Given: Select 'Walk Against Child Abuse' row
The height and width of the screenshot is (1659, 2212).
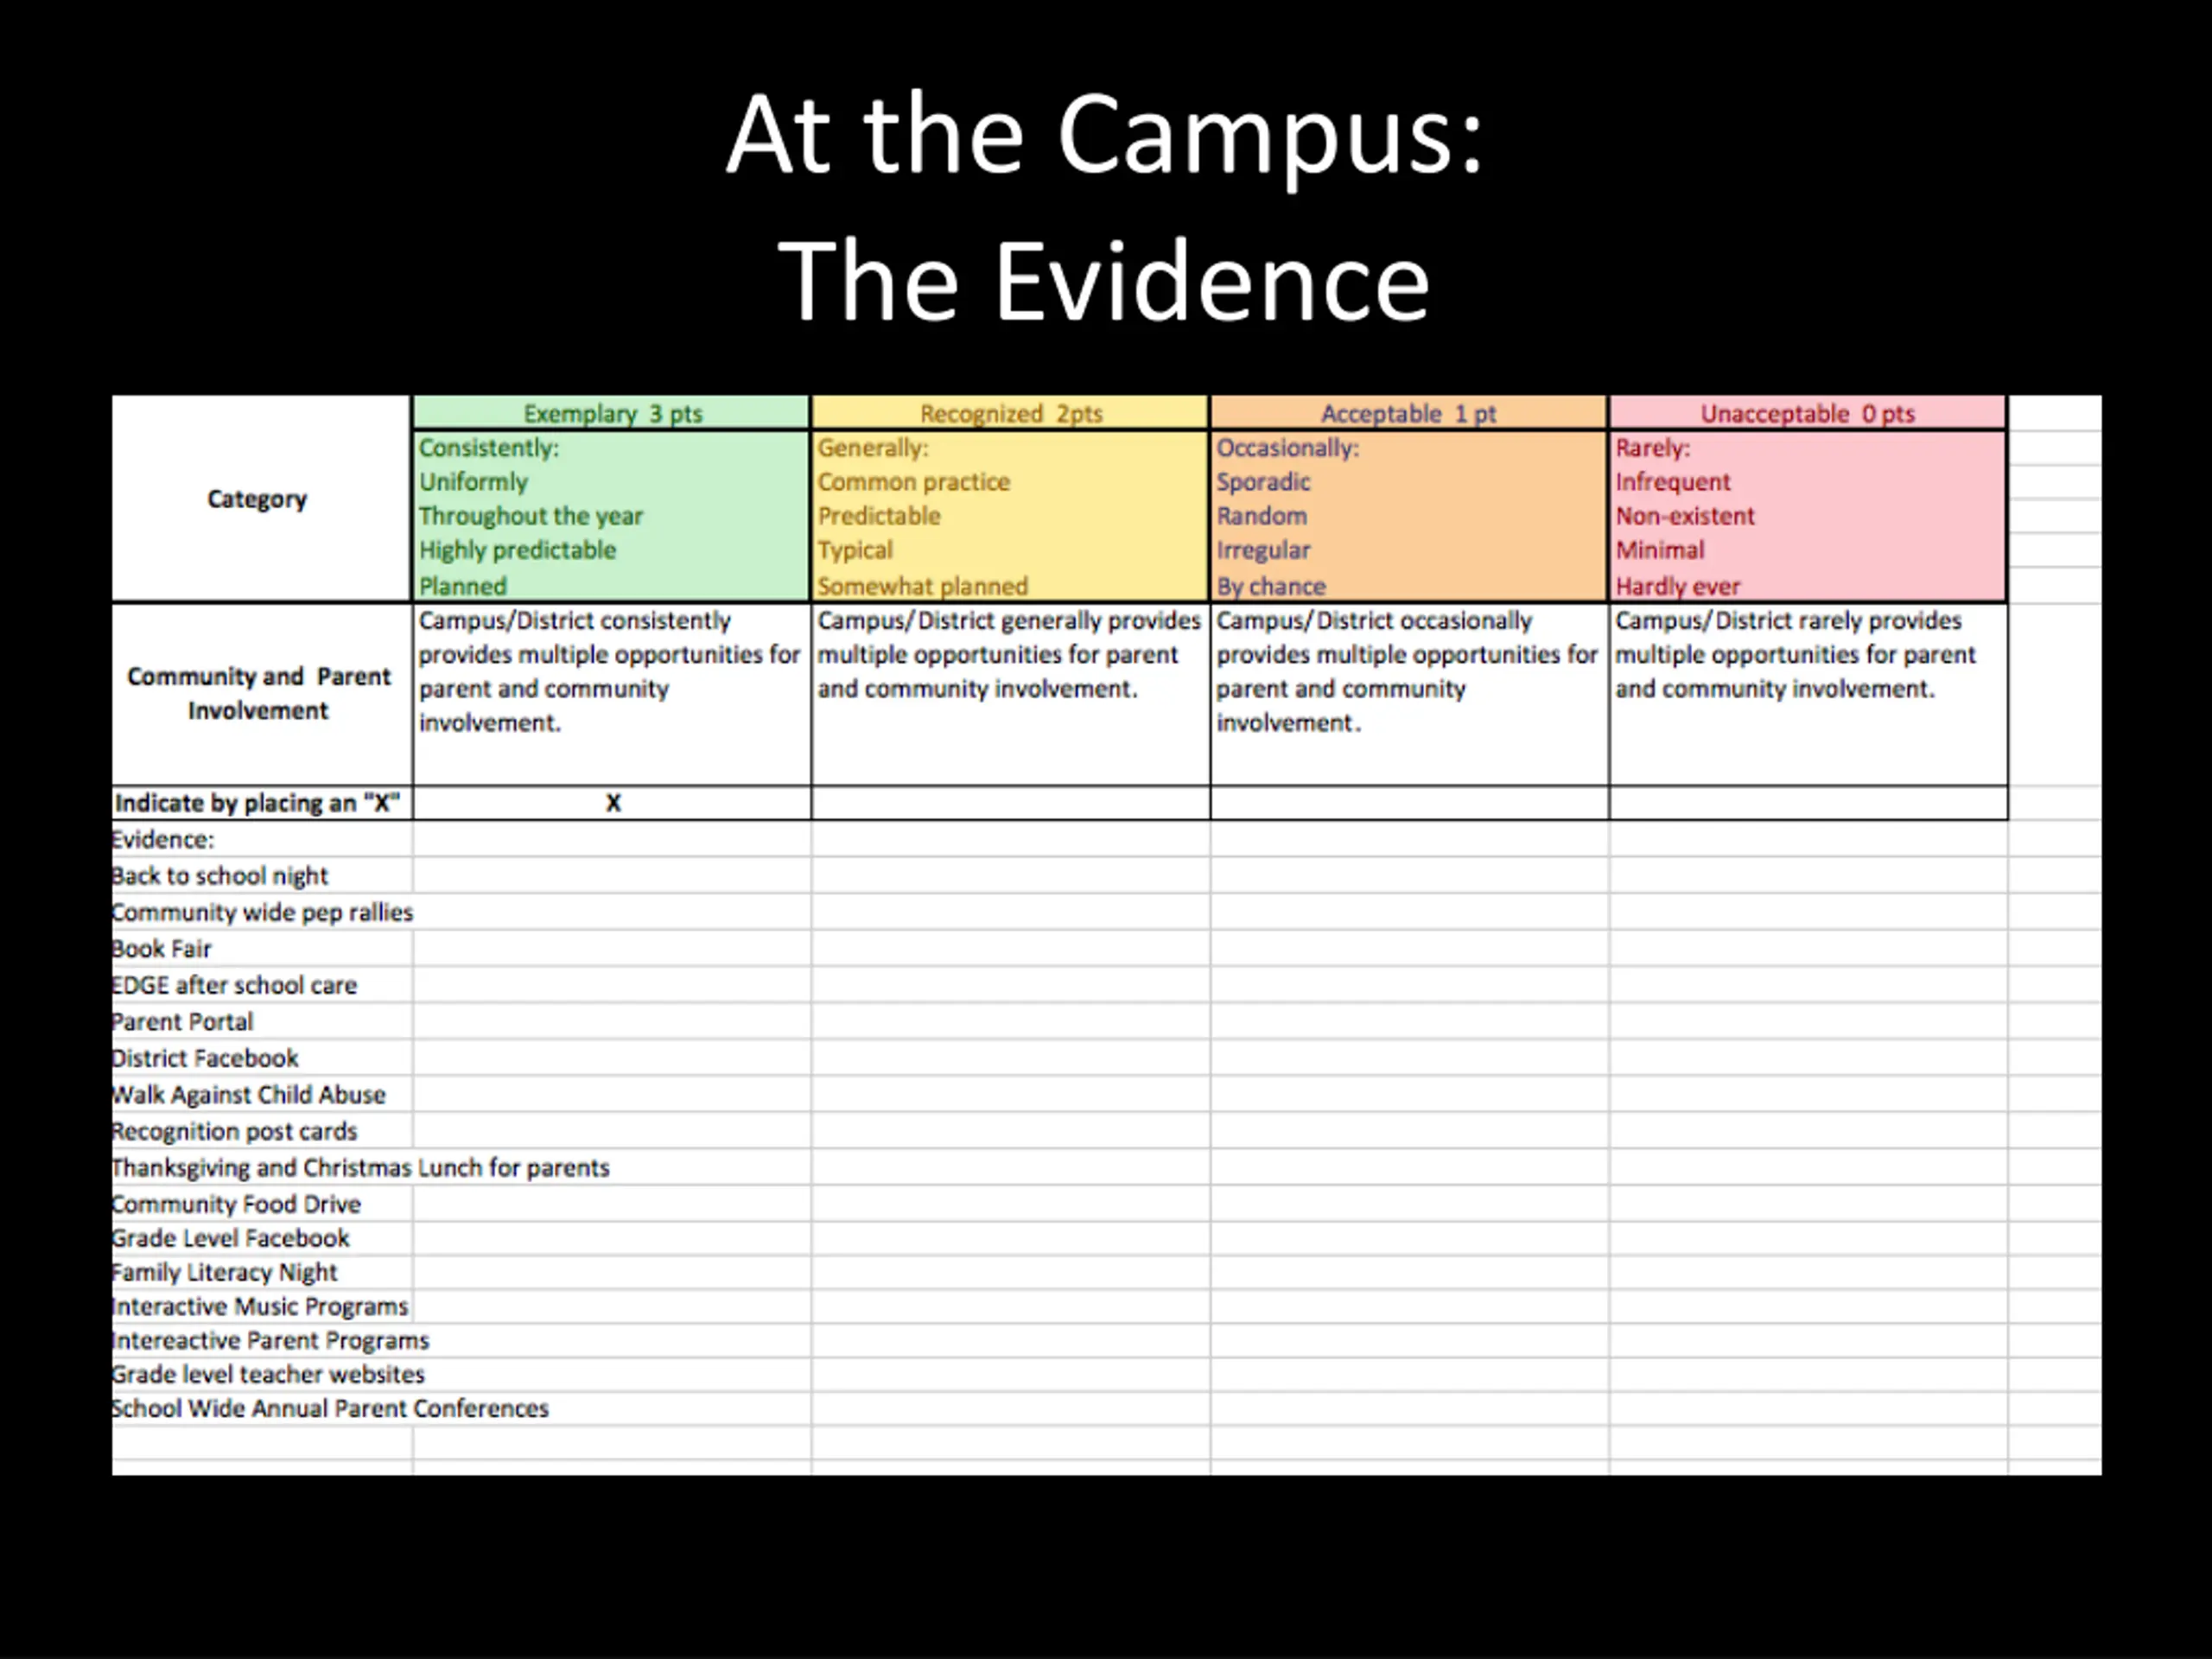Looking at the screenshot, I should pos(248,1095).
